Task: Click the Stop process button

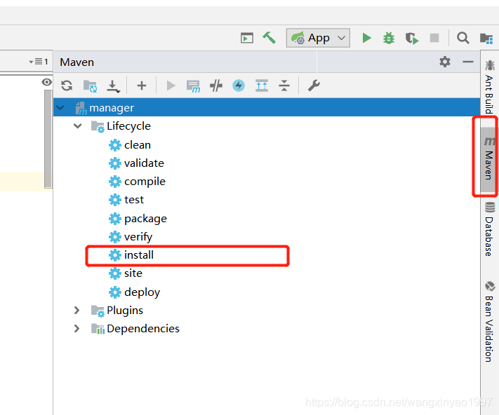Action: tap(434, 38)
